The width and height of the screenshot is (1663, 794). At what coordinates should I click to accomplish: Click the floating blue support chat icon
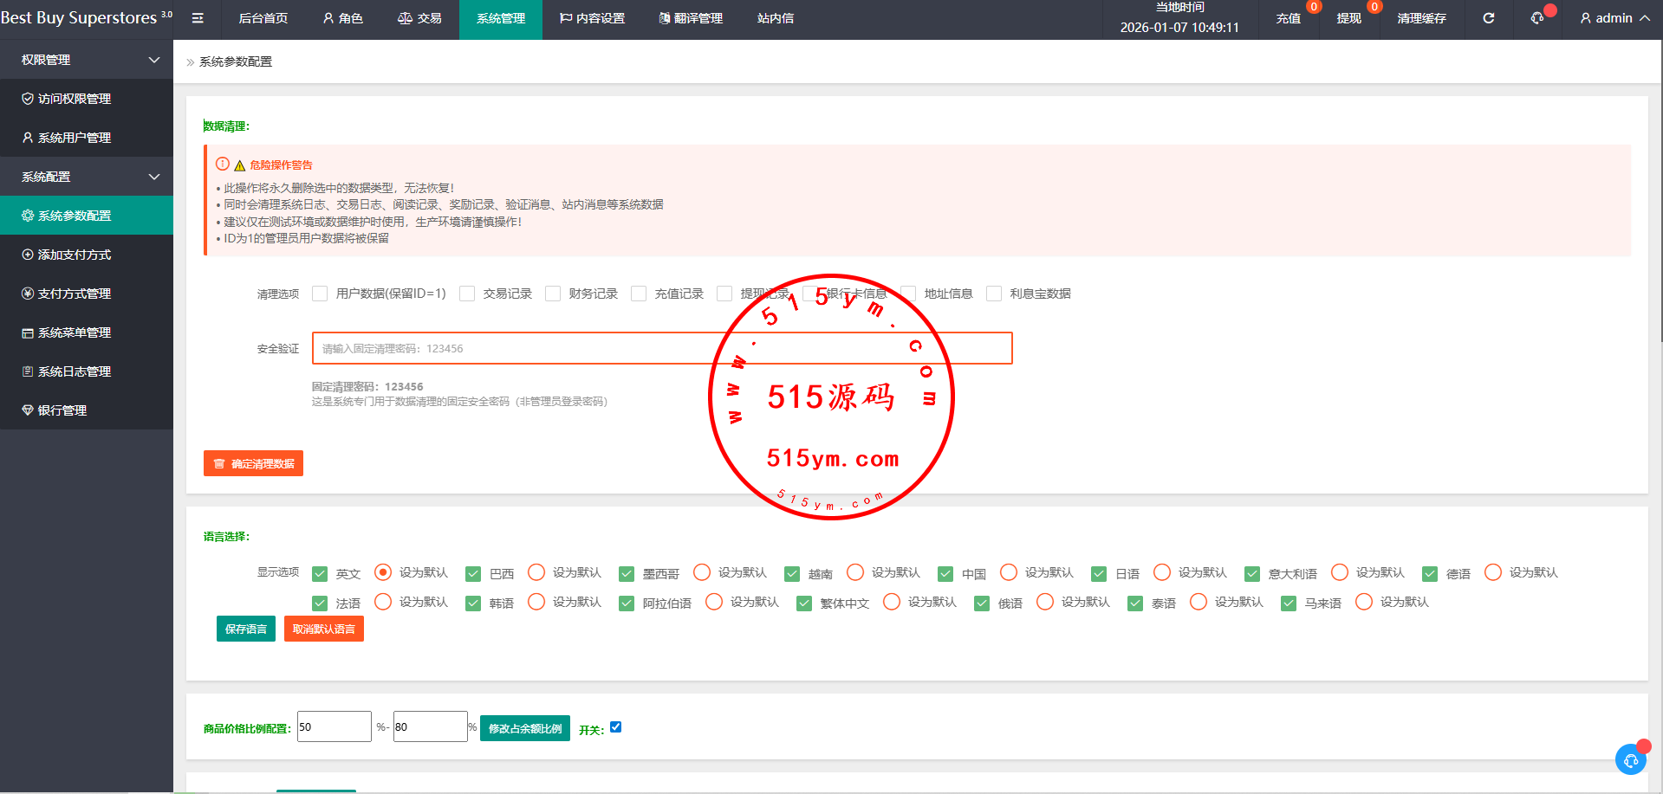1630,759
